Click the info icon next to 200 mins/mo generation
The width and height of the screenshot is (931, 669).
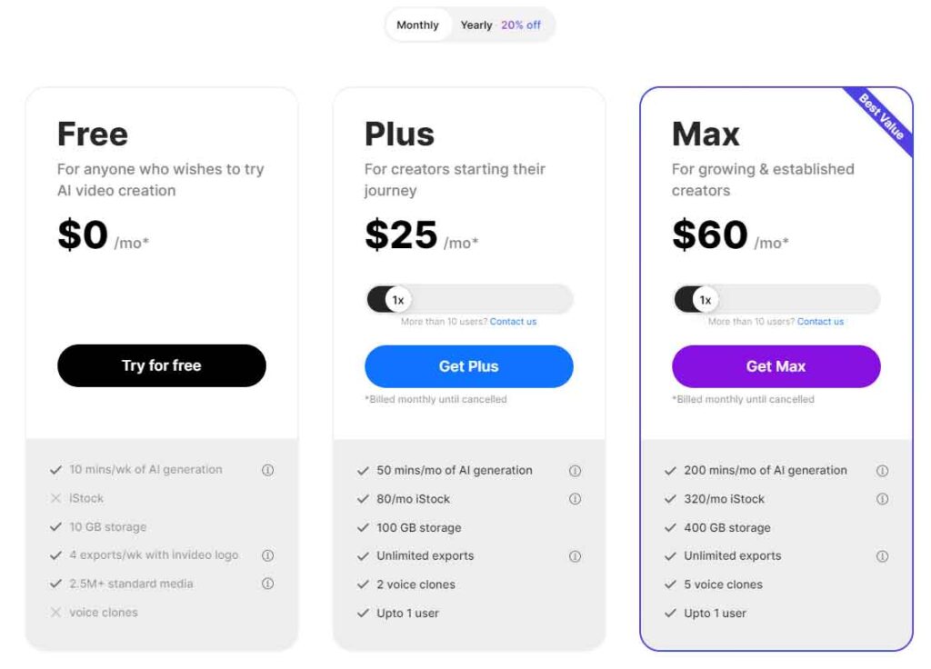point(882,470)
